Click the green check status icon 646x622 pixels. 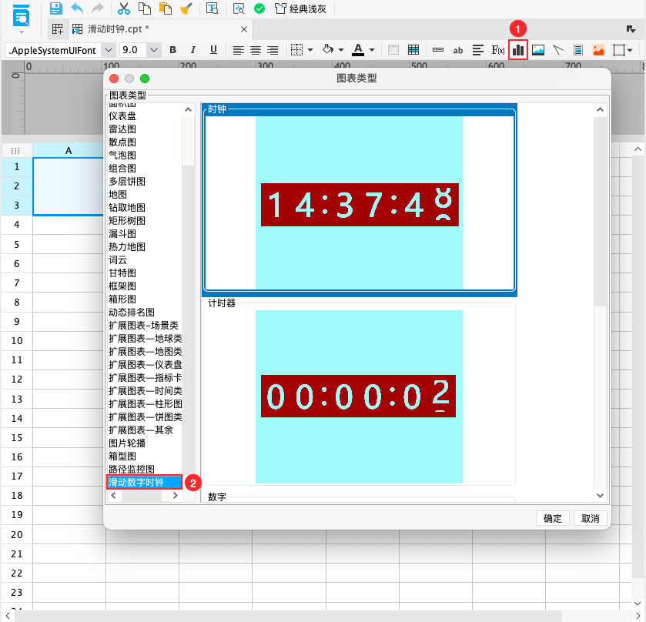(x=259, y=8)
